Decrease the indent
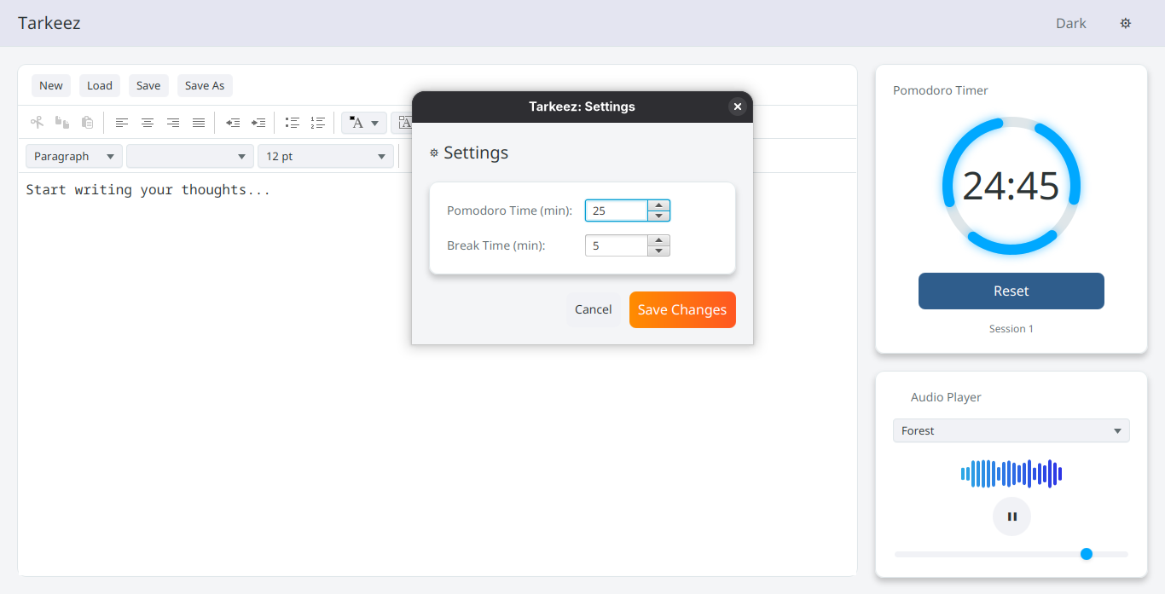 (x=233, y=123)
